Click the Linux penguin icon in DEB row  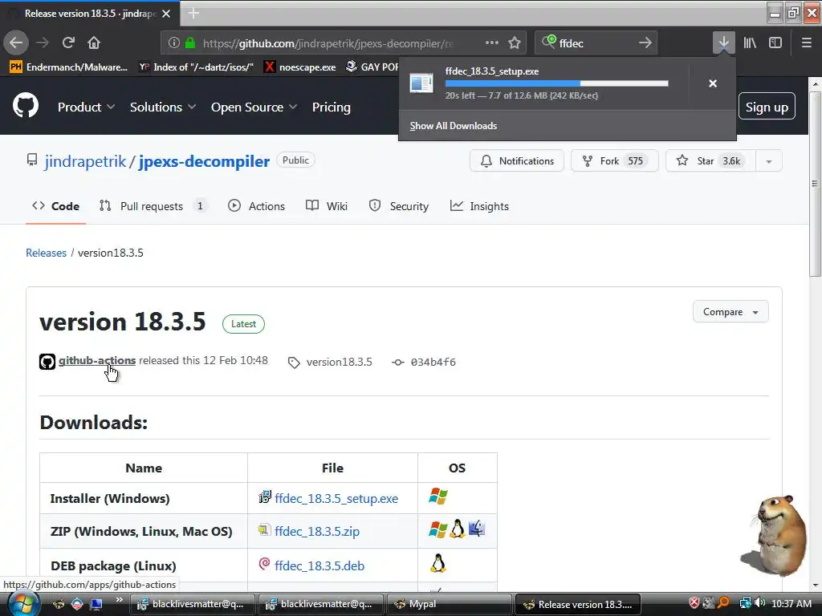pyautogui.click(x=437, y=564)
